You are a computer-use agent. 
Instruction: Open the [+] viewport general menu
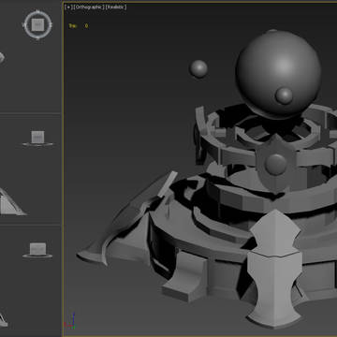tap(67, 7)
